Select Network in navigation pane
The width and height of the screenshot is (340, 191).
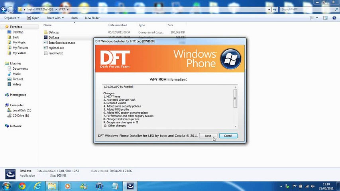(16, 126)
